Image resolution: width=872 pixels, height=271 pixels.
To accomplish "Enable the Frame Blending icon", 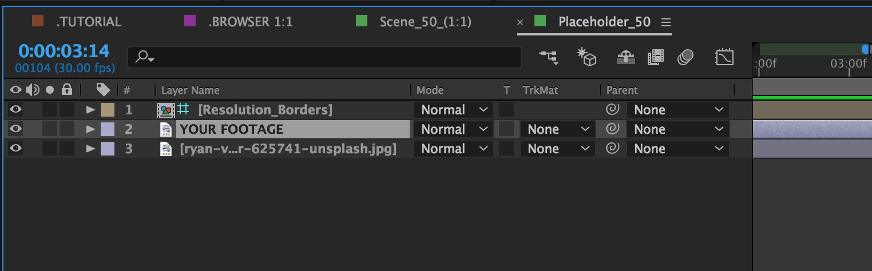I will [656, 57].
